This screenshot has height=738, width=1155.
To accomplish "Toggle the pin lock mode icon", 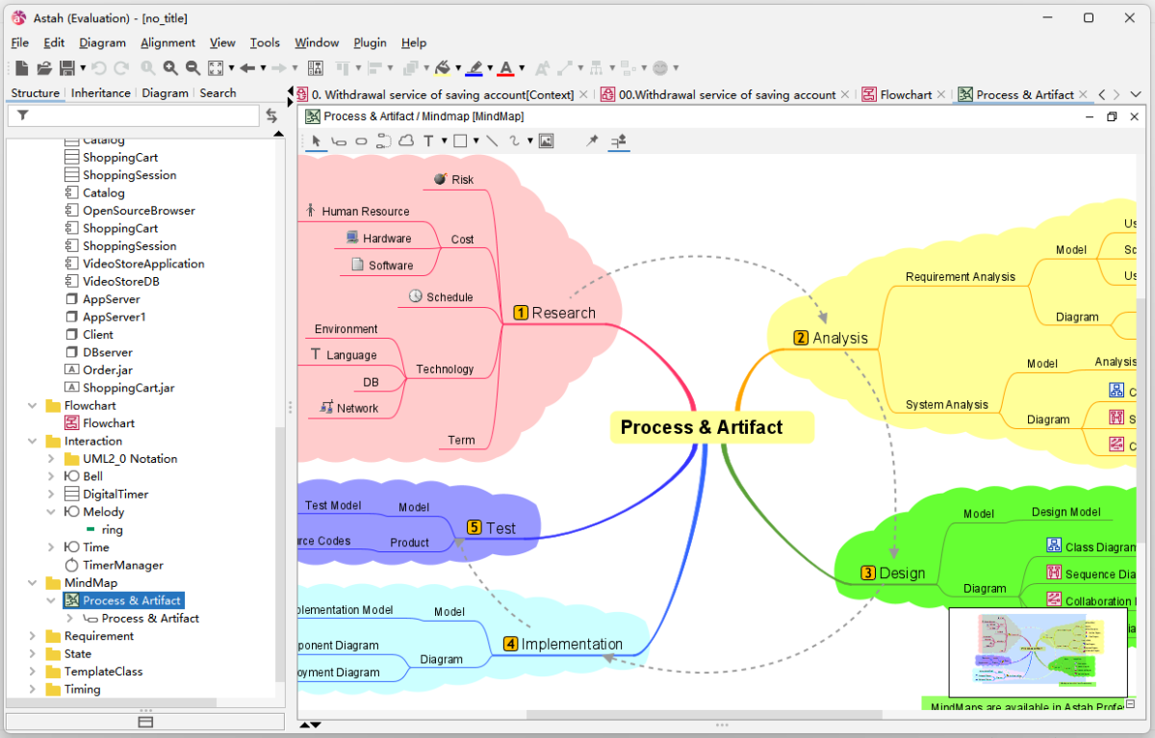I will pos(592,140).
